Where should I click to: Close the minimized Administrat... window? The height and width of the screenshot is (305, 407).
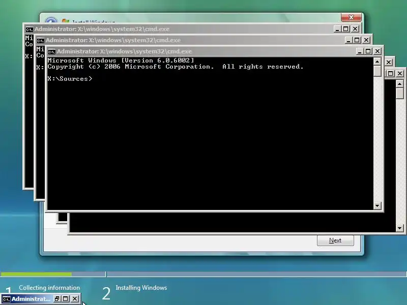pyautogui.click(x=75, y=299)
